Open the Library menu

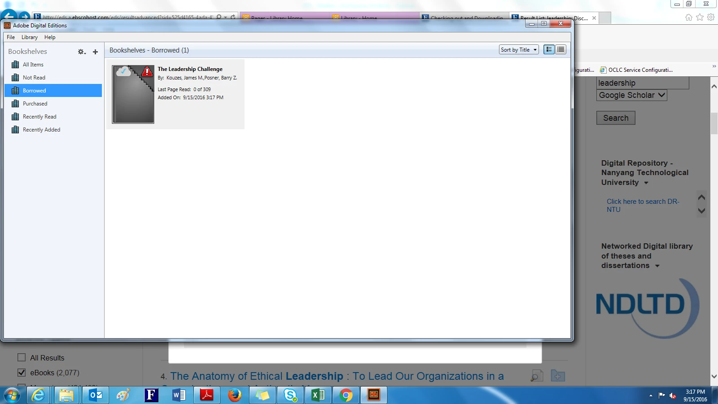(30, 37)
